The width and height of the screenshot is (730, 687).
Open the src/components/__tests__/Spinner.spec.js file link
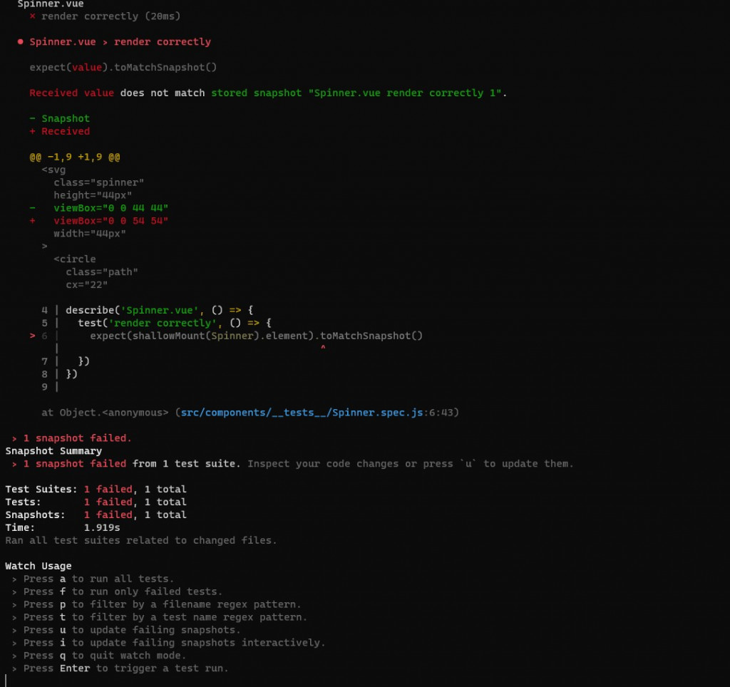coord(302,413)
